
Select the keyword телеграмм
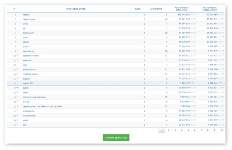[x=28, y=111]
